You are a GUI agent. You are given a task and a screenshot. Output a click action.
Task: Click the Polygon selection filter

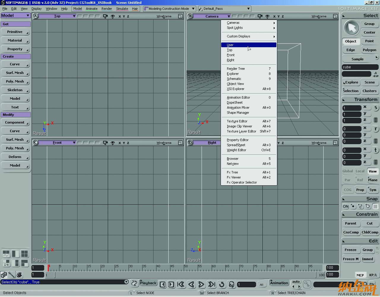point(369,50)
